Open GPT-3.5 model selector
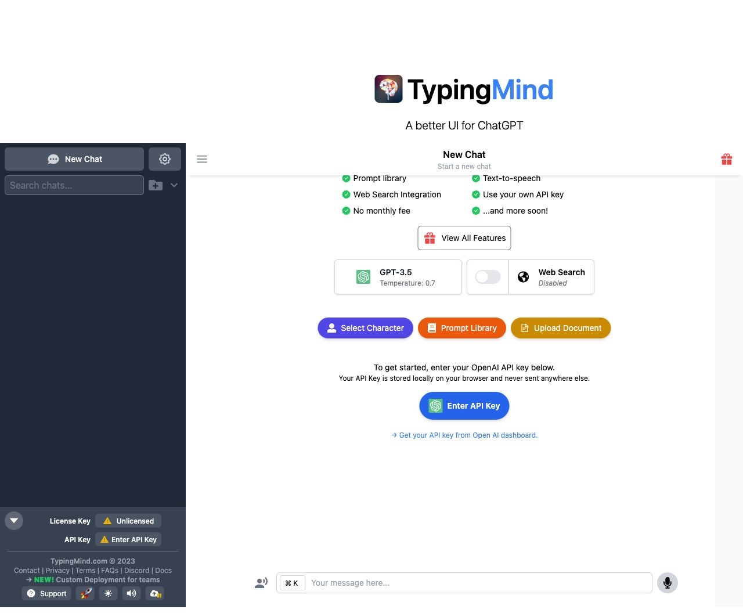 coord(398,277)
